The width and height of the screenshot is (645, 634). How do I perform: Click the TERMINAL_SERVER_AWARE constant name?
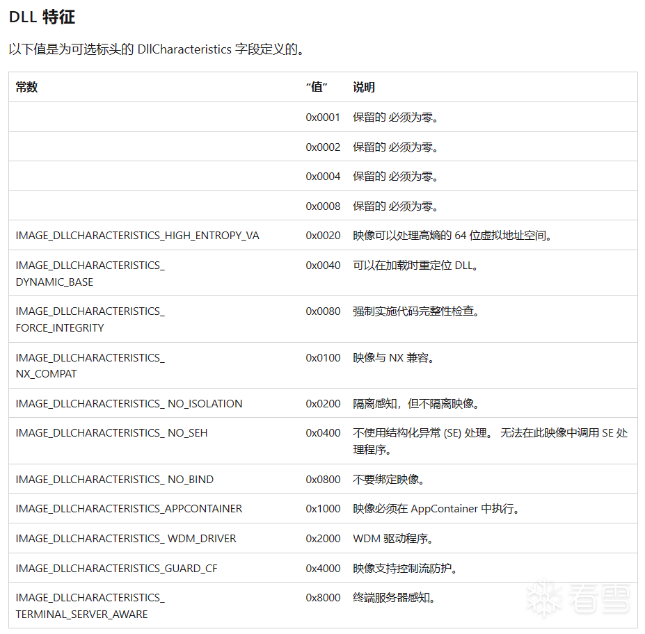(90, 605)
